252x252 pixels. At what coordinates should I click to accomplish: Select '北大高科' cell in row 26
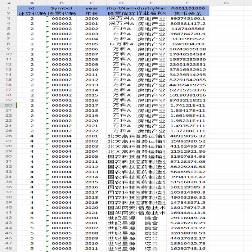point(121,136)
